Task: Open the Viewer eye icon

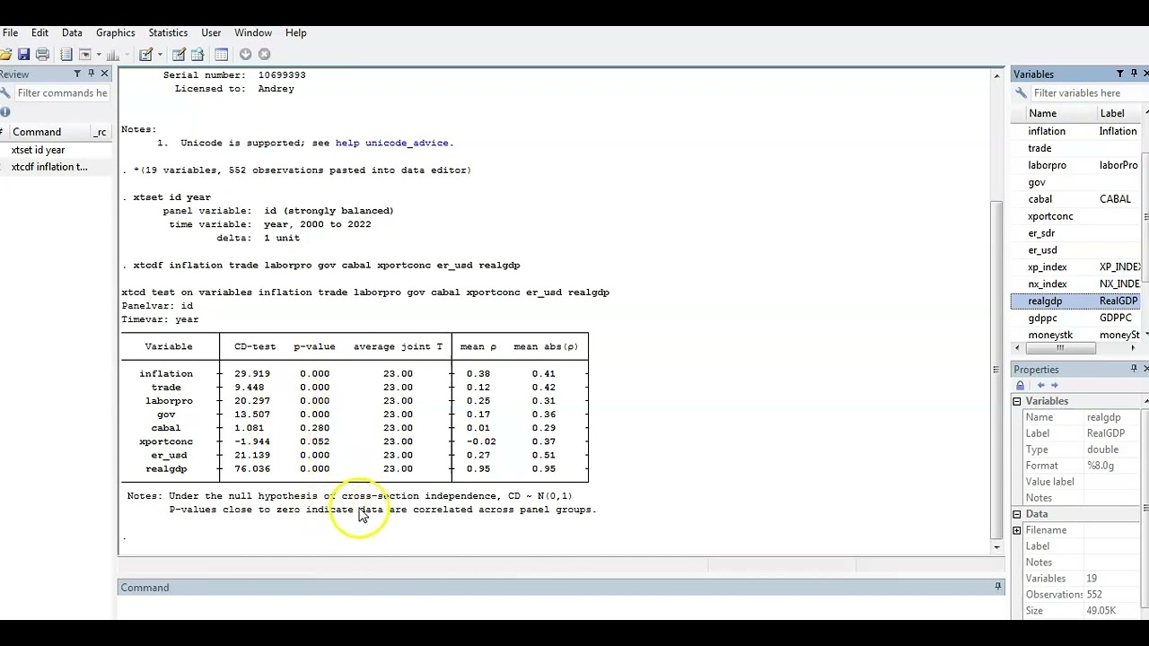Action: (x=84, y=55)
